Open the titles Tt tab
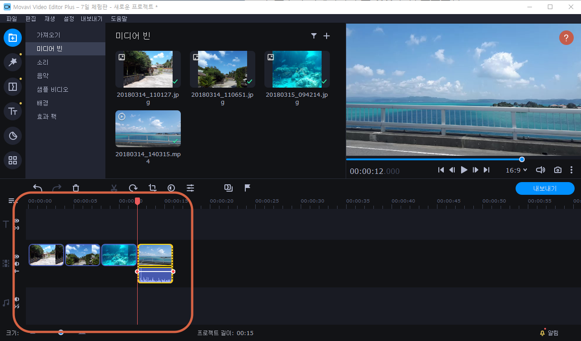The height and width of the screenshot is (341, 581). click(x=13, y=111)
